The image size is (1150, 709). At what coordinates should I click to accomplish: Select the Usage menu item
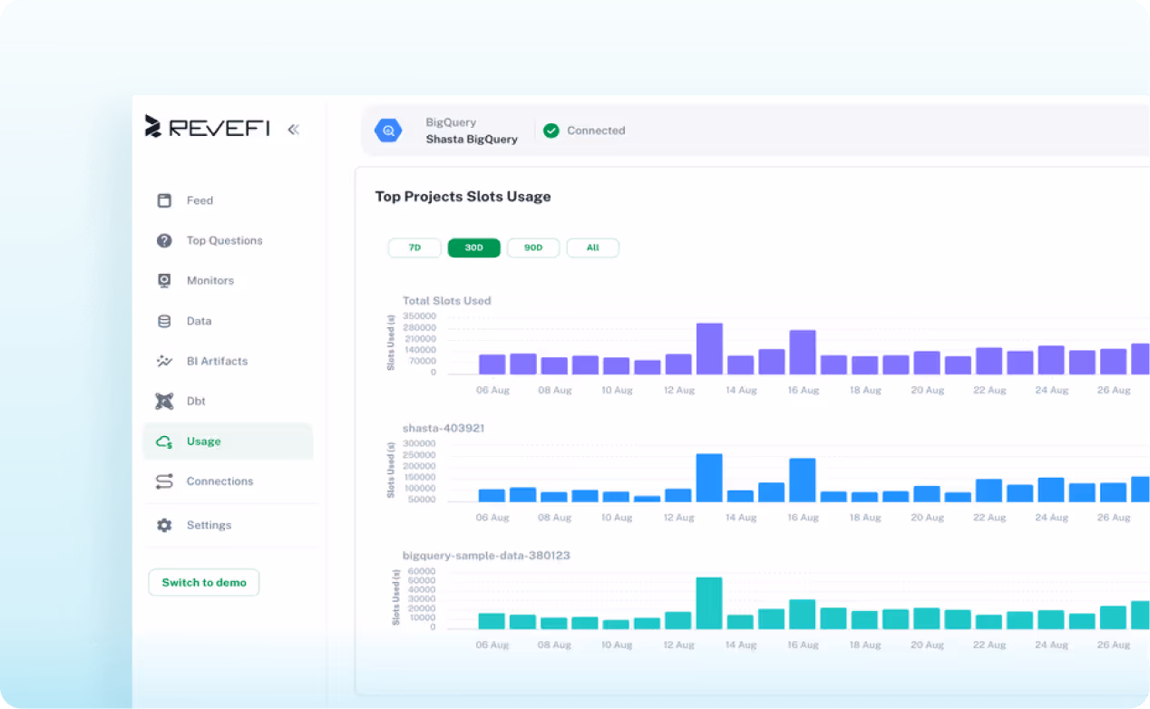(228, 442)
